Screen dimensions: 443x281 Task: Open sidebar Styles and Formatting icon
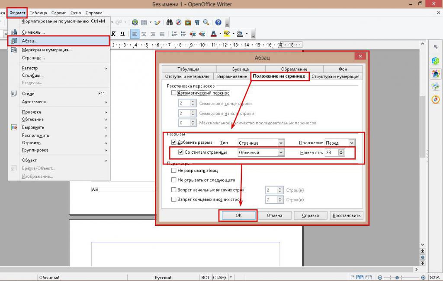click(435, 74)
